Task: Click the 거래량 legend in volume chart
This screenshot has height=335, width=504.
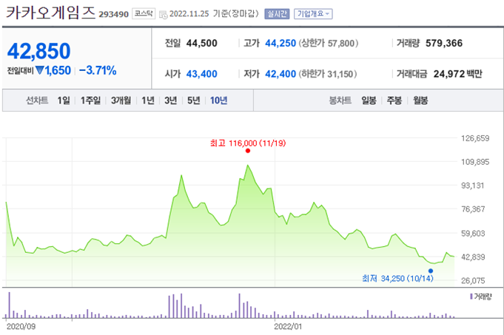Action: click(x=481, y=297)
